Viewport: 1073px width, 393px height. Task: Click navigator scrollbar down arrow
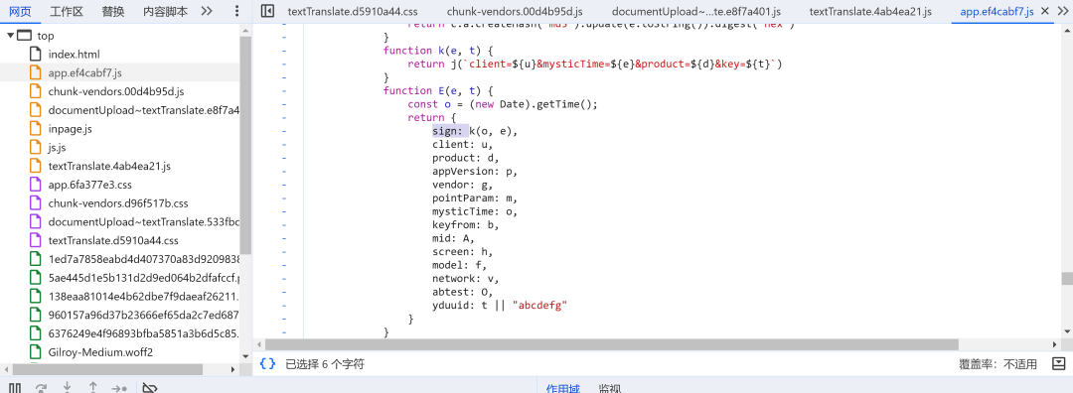245,357
